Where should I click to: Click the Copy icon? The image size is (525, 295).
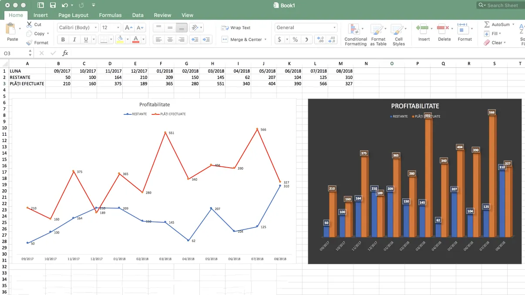click(29, 34)
